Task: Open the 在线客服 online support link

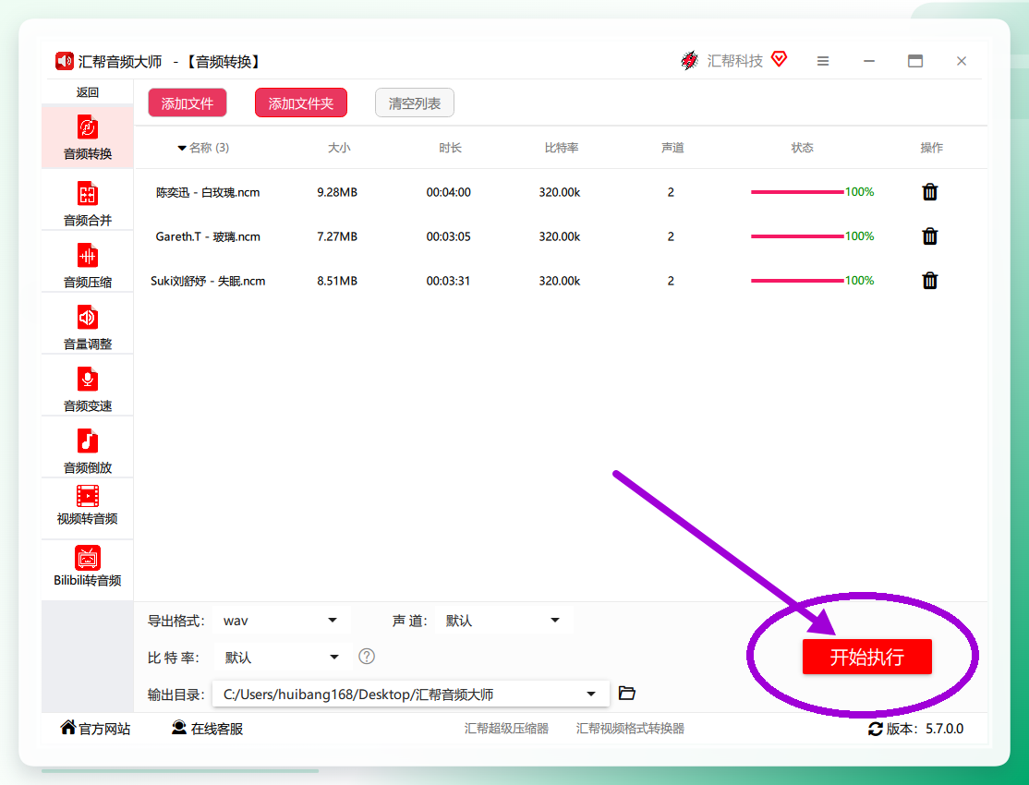Action: pos(208,729)
